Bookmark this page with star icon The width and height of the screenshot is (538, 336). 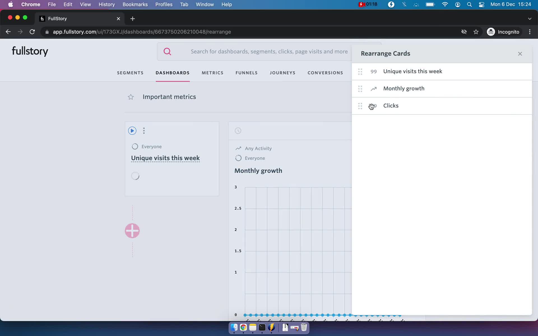tap(476, 32)
